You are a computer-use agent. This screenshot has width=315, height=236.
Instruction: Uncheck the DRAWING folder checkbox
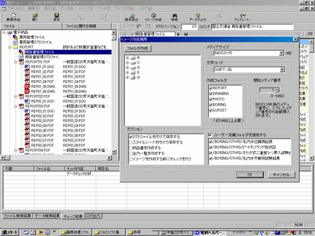211,94
